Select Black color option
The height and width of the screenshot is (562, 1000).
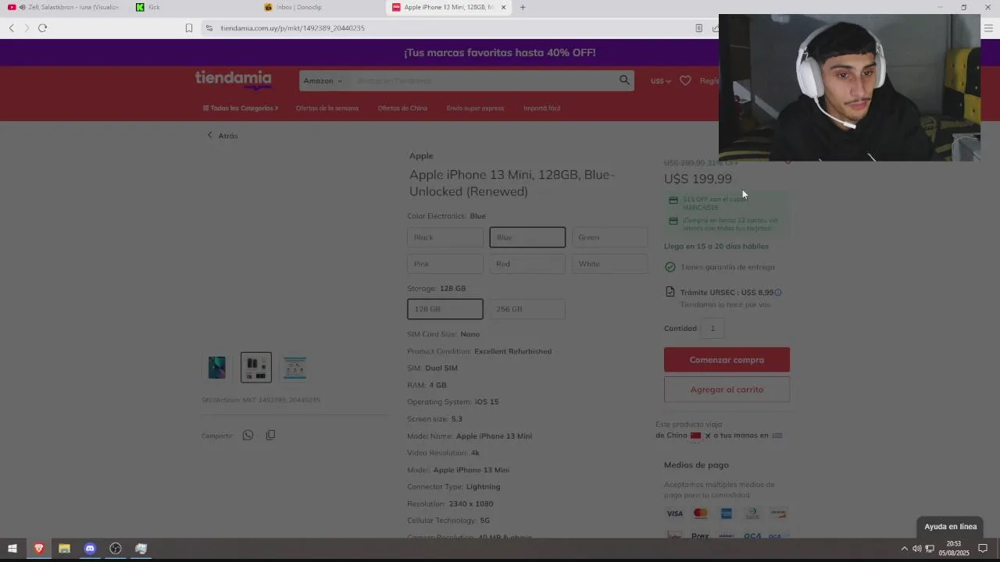[445, 237]
